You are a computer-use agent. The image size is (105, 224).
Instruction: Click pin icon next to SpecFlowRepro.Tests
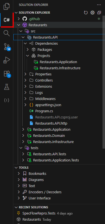(x=18, y=213)
